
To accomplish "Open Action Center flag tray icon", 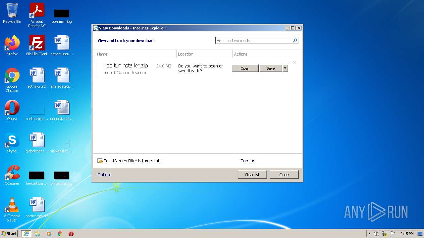I will pos(393,234).
